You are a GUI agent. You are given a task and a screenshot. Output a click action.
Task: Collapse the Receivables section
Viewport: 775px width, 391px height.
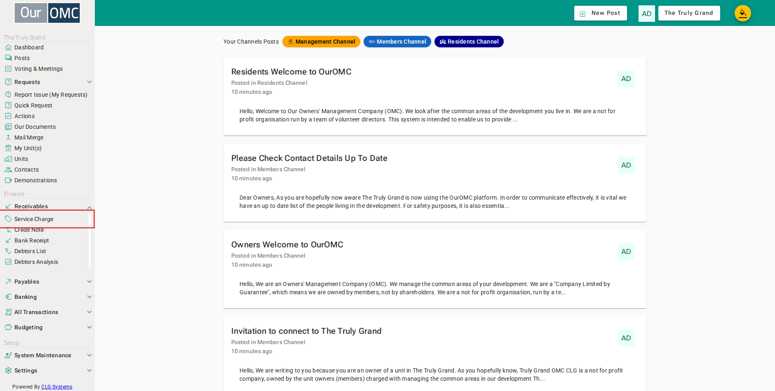[89, 207]
